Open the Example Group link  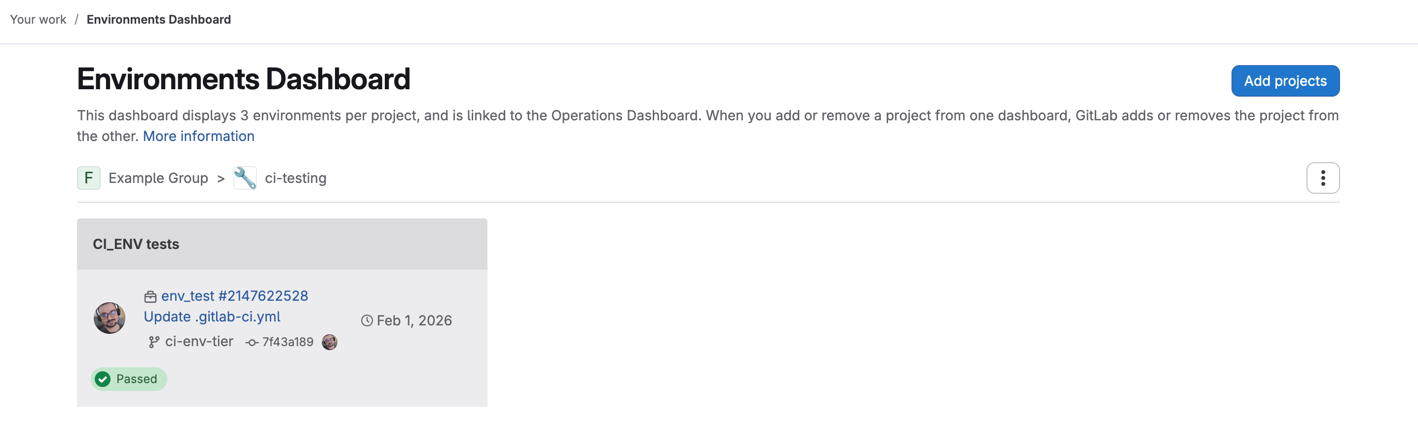pos(158,178)
